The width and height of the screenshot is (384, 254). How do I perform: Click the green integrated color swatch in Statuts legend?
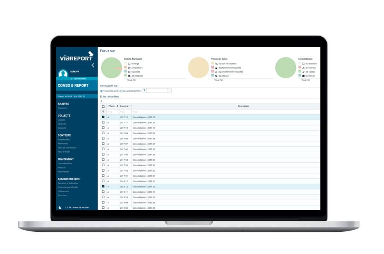pyautogui.click(x=126, y=76)
